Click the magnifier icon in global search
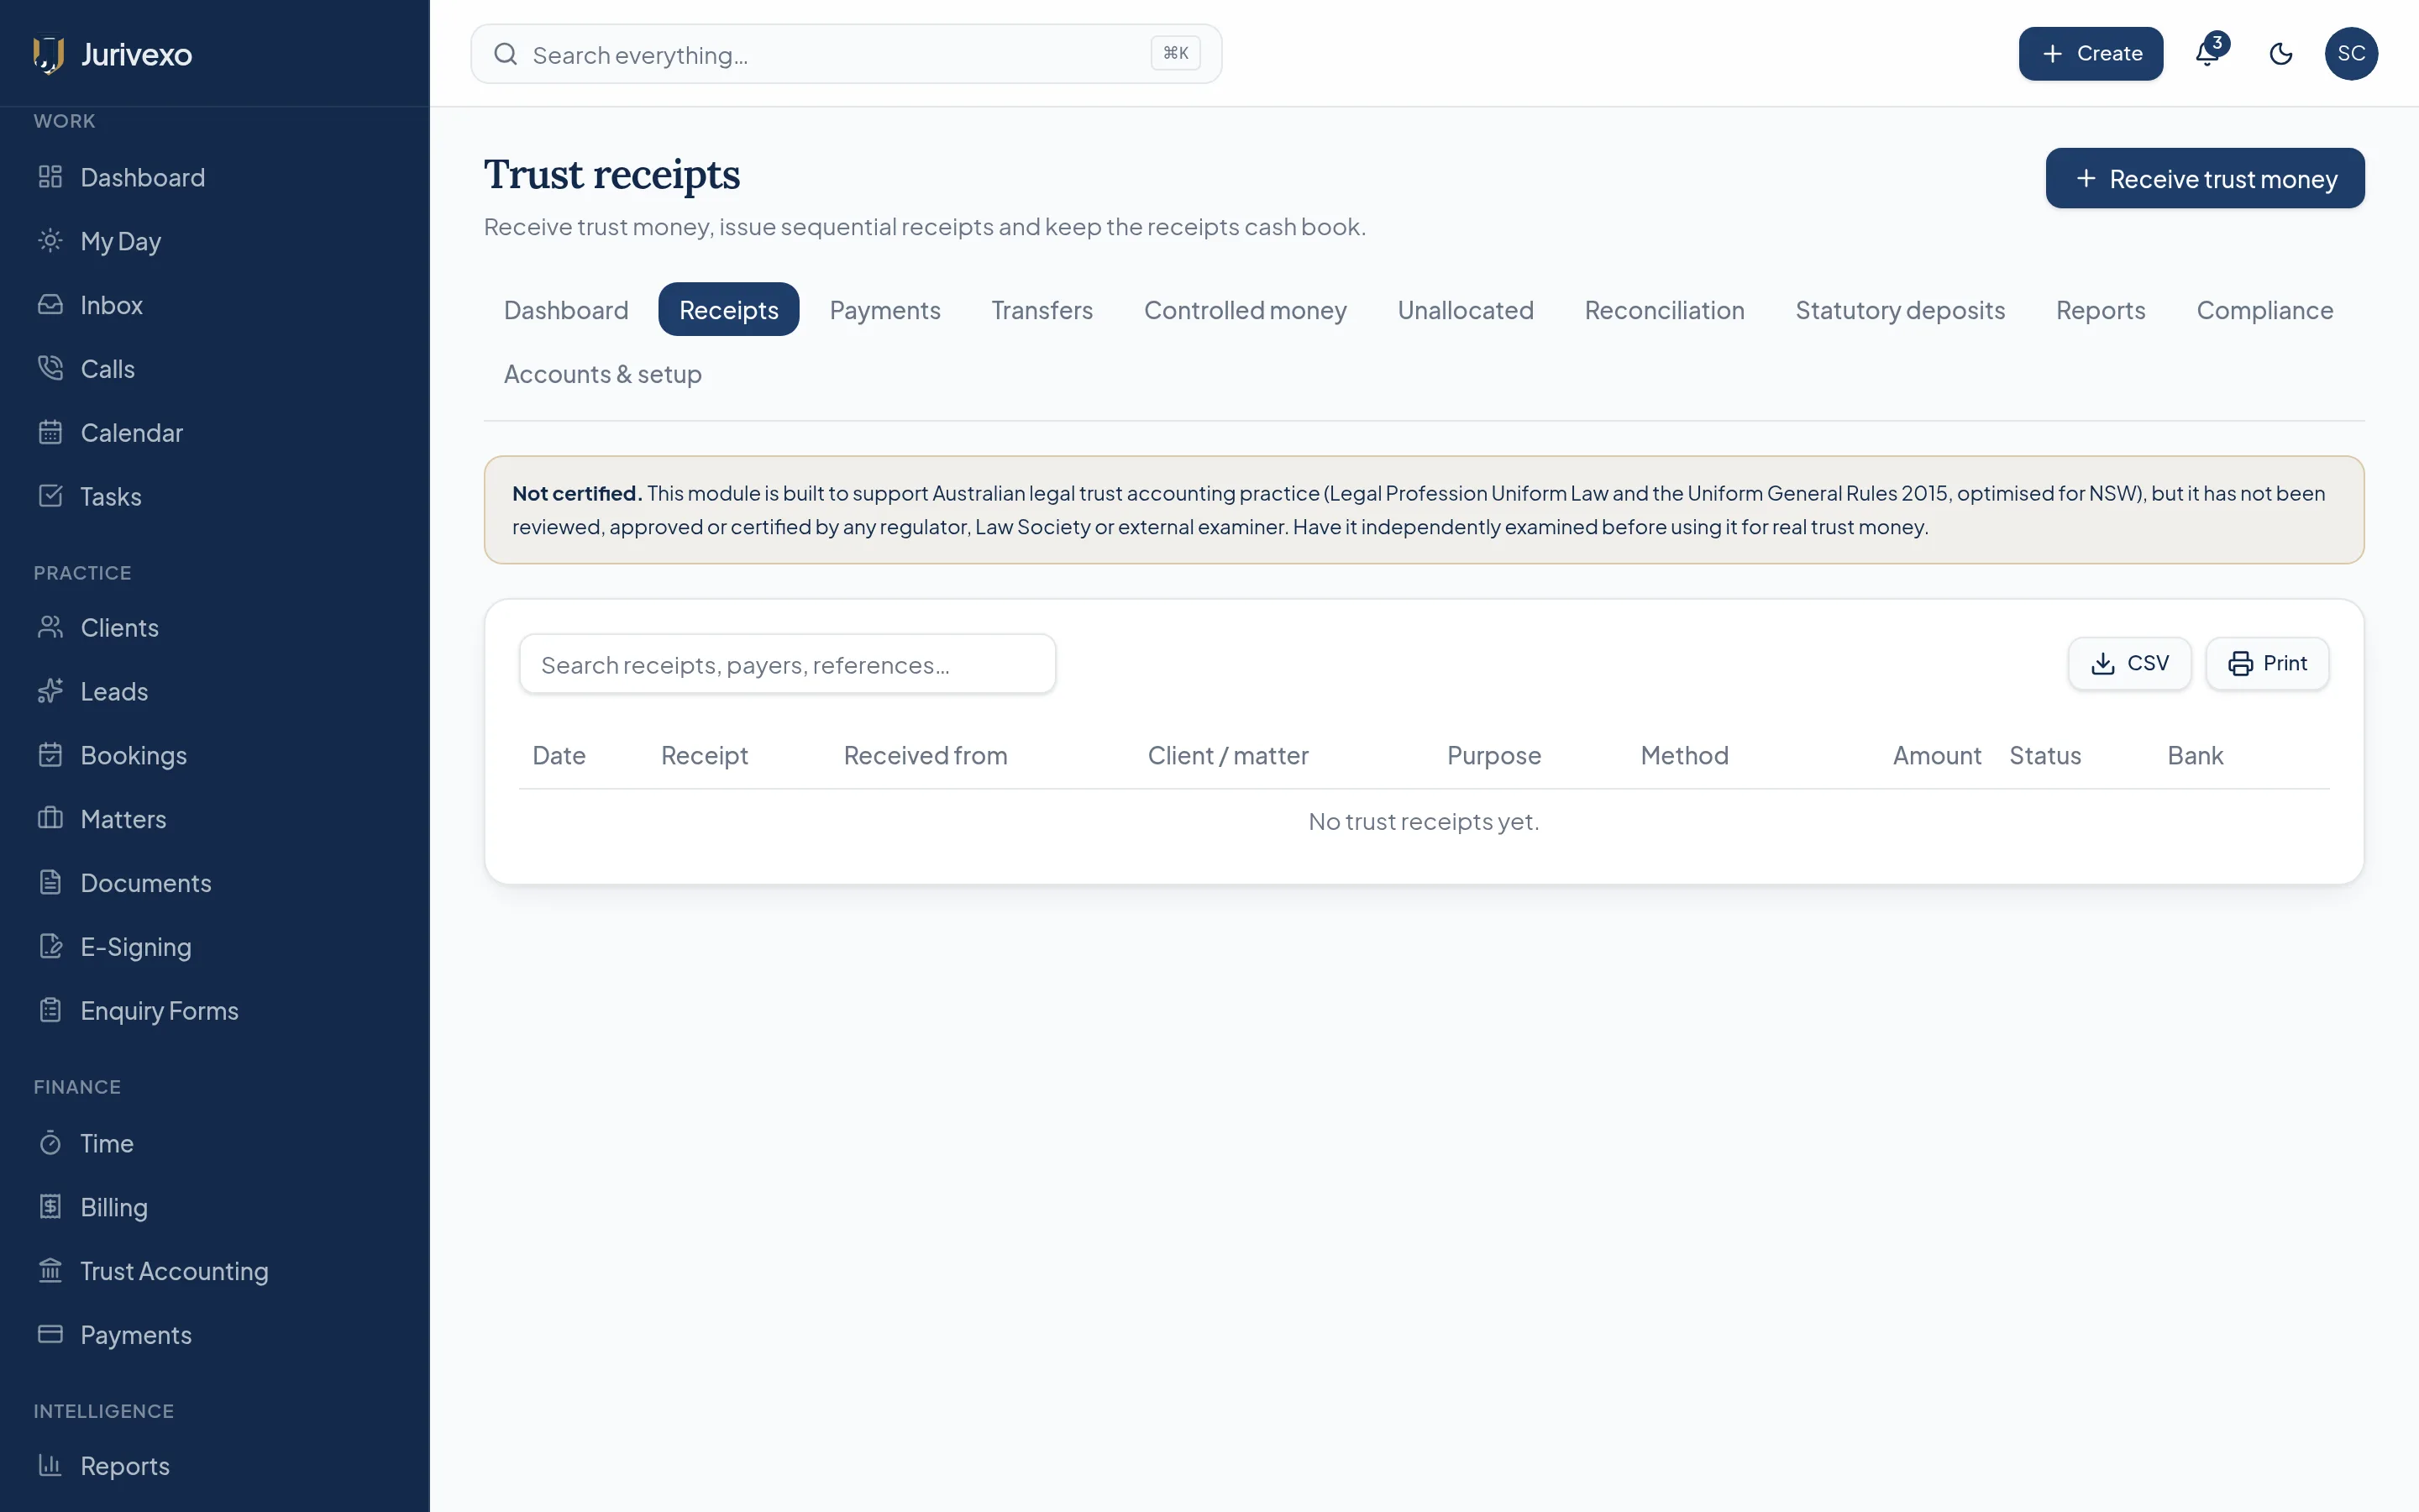2419x1512 pixels. tap(506, 54)
